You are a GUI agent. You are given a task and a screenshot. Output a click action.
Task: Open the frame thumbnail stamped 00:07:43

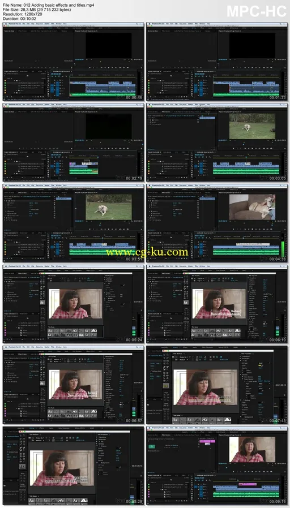[x=217, y=385]
